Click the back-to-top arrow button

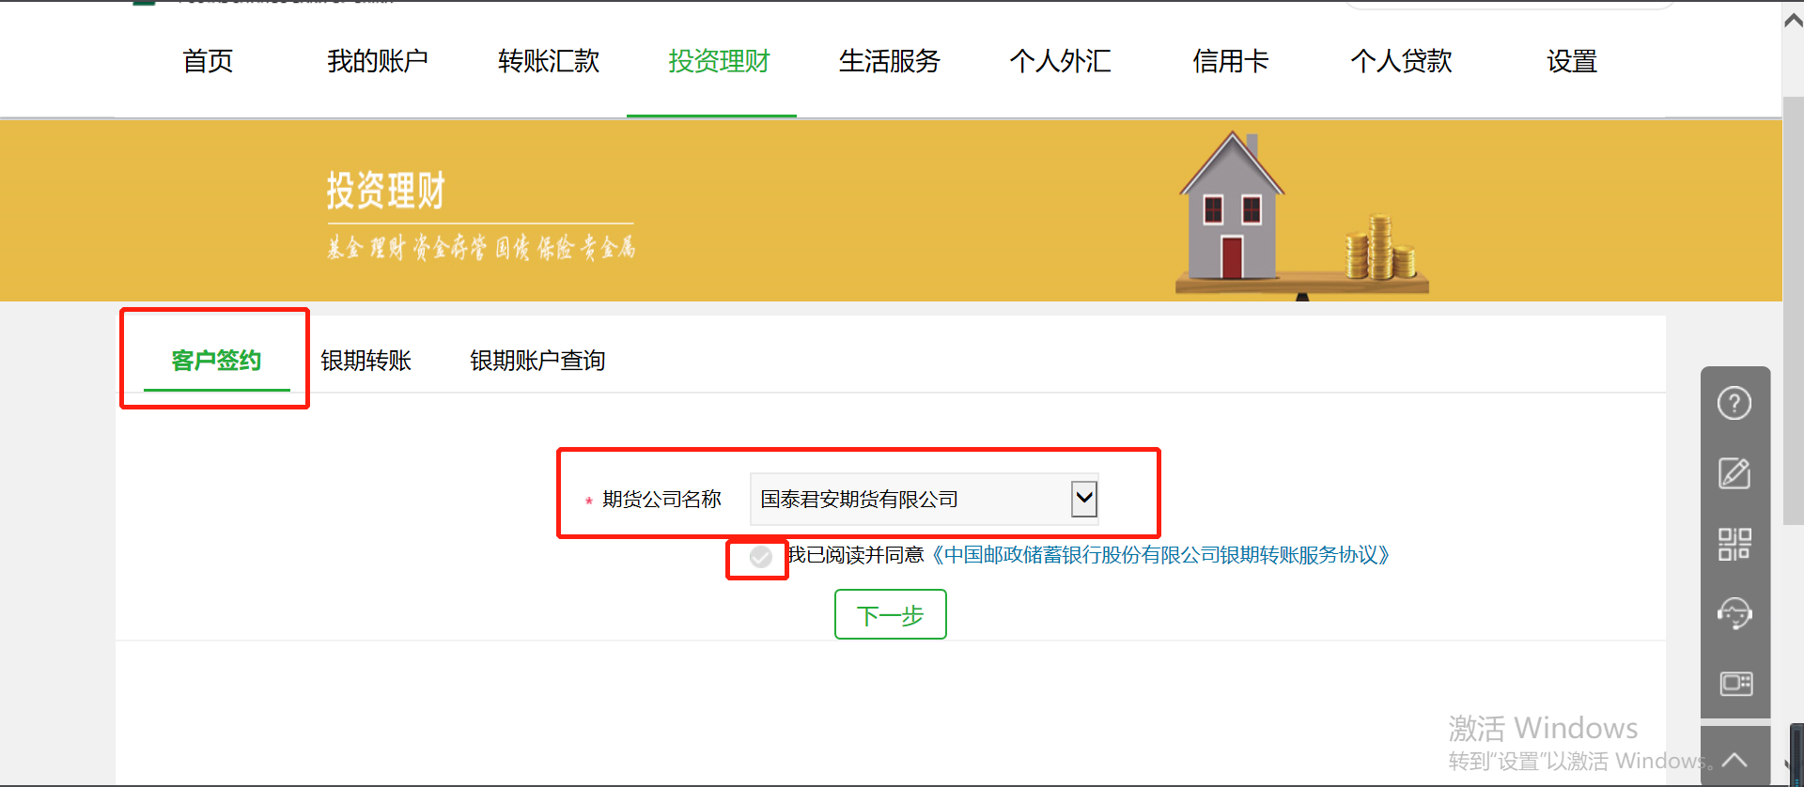(x=1734, y=759)
